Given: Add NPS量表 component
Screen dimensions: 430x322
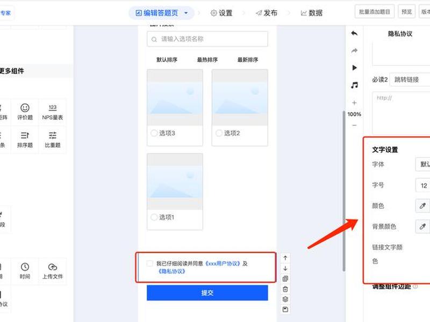Looking at the screenshot, I should point(52,112).
